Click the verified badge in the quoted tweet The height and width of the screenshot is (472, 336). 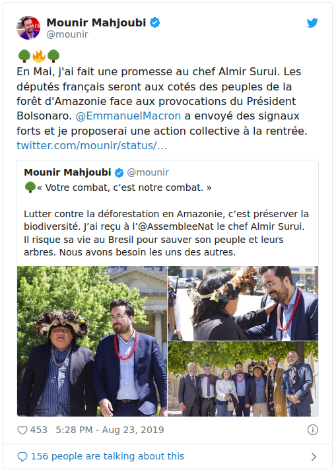pyautogui.click(x=119, y=173)
